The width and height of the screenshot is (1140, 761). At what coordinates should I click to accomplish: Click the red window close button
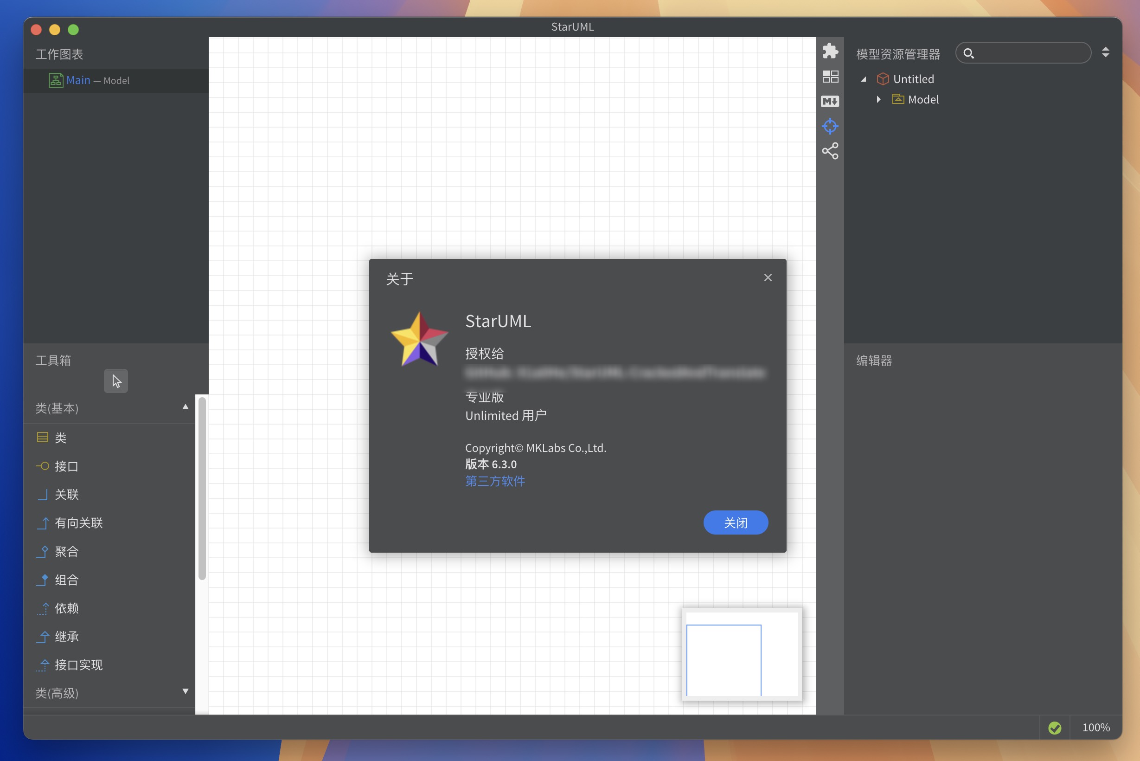click(36, 30)
